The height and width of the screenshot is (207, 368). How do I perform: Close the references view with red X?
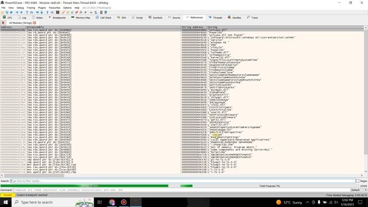coord(3,23)
